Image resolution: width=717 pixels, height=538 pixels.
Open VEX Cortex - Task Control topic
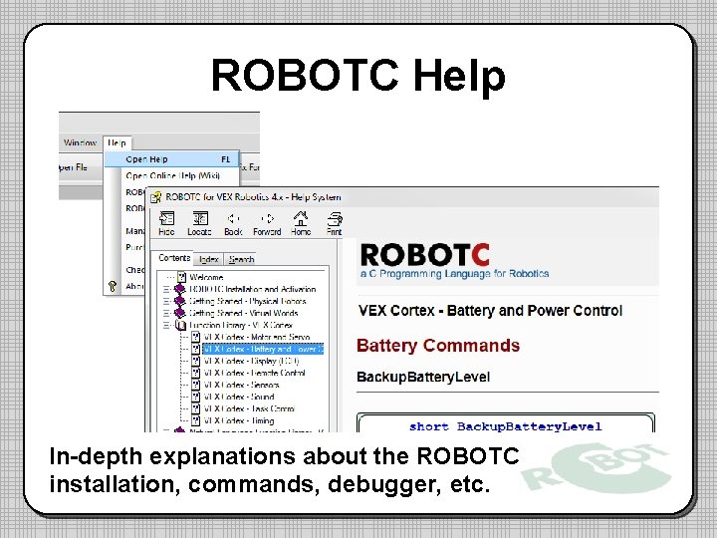(x=249, y=408)
